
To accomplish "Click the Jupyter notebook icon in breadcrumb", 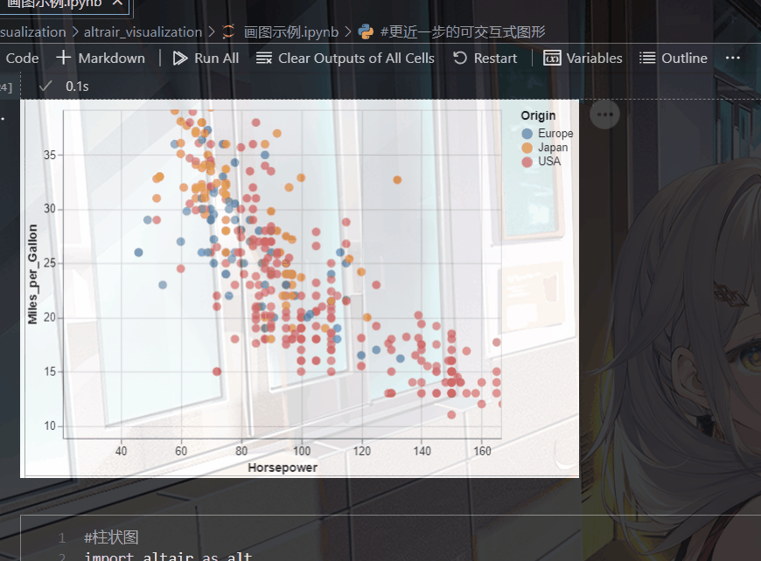I will [230, 32].
